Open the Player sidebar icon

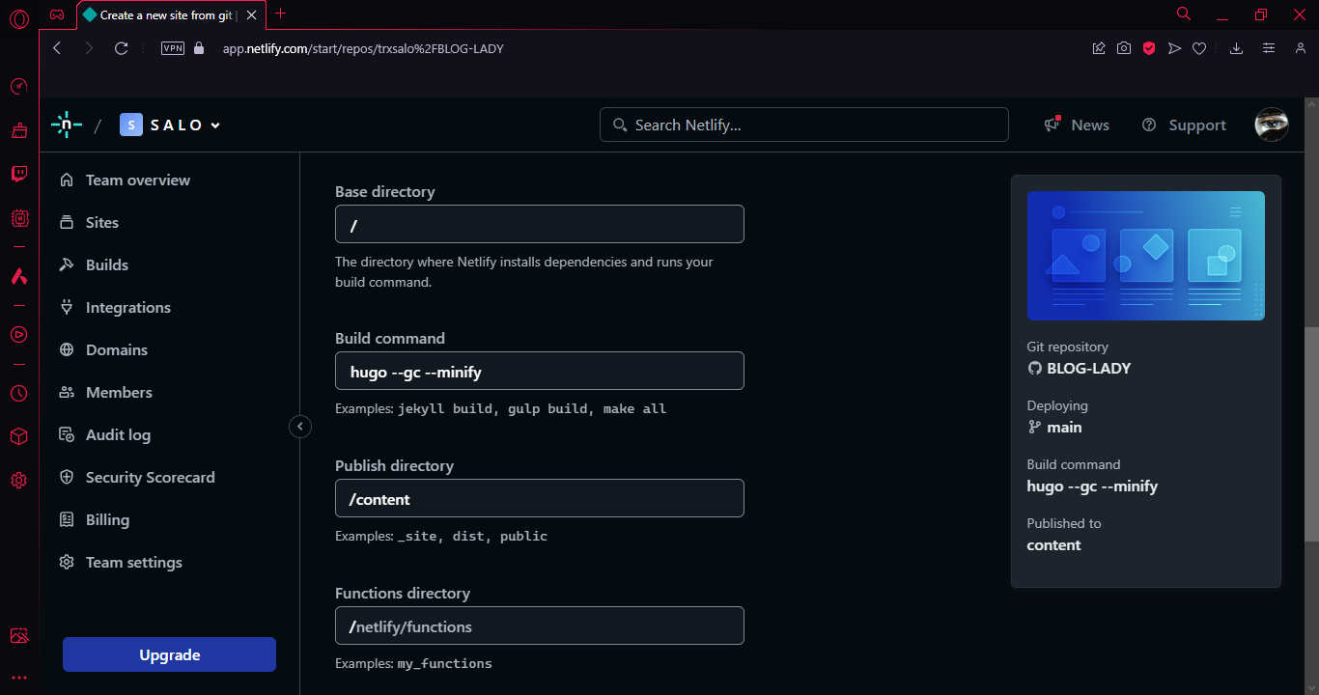pos(18,334)
